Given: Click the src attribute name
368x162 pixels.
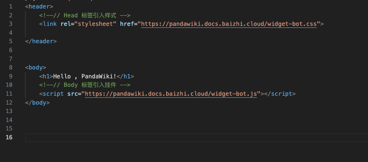Looking at the screenshot, I should point(73,94).
